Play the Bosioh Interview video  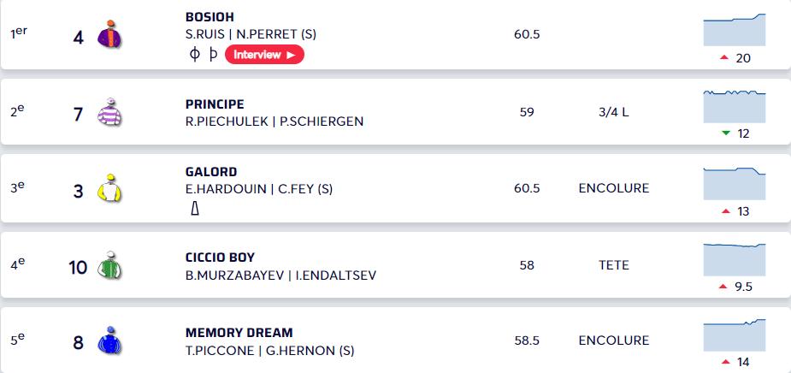coord(264,55)
